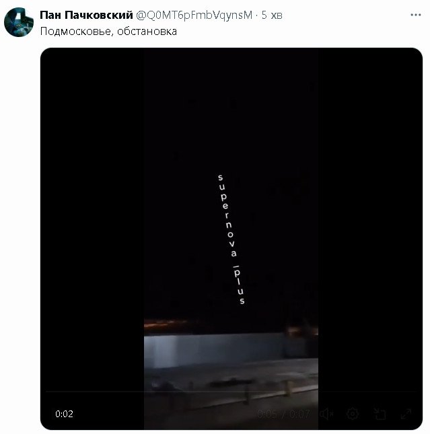This screenshot has height=434, width=430.
Task: Click the '5 хв' tweet timestamp
Action: coord(272,15)
